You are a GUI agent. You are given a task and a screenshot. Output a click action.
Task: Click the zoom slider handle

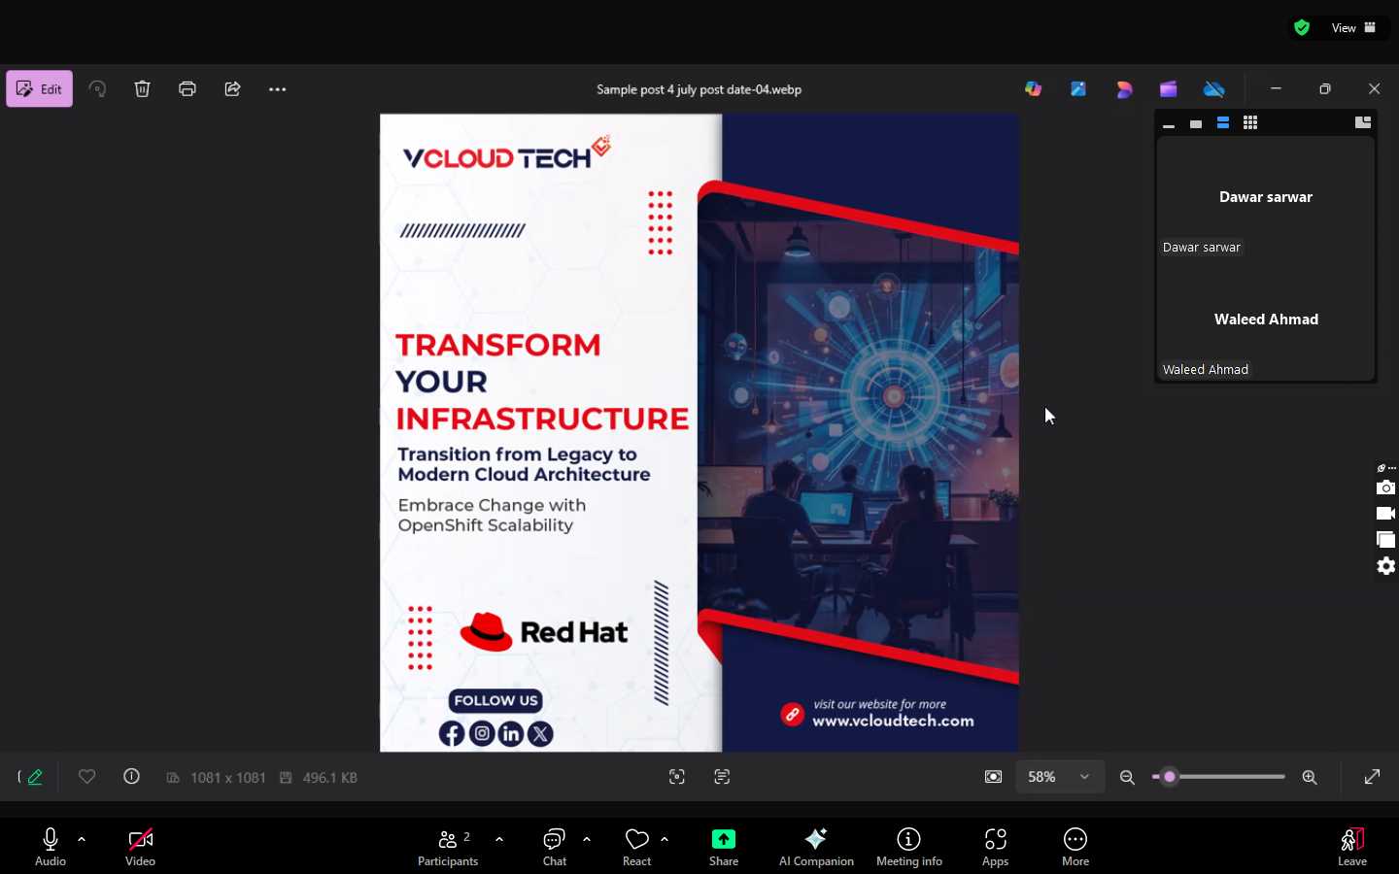1170,777
